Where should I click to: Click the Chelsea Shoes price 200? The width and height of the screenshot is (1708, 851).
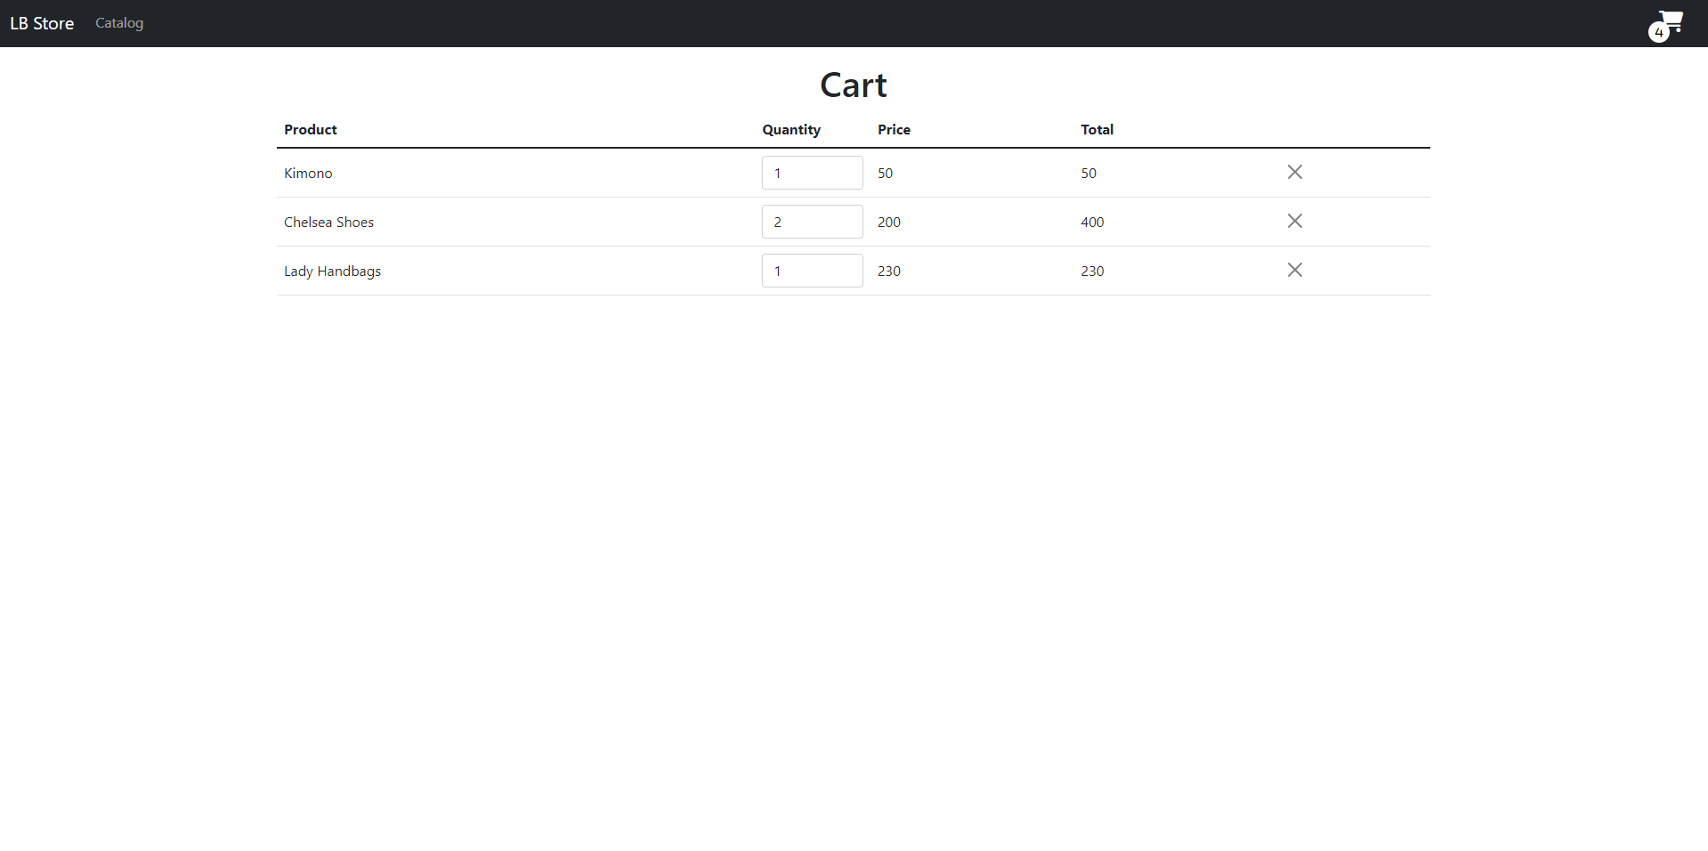(889, 222)
